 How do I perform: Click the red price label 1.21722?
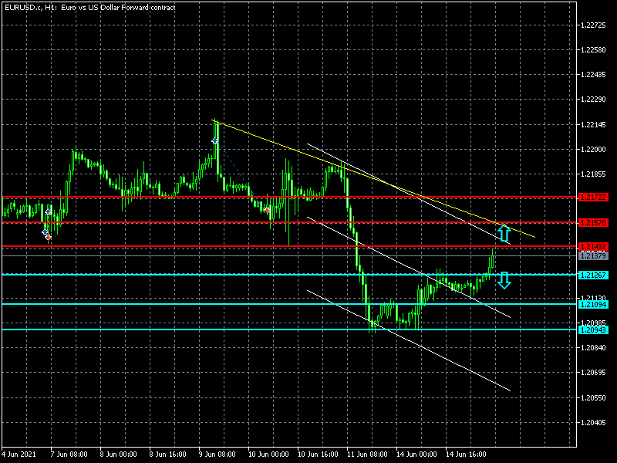pos(593,198)
